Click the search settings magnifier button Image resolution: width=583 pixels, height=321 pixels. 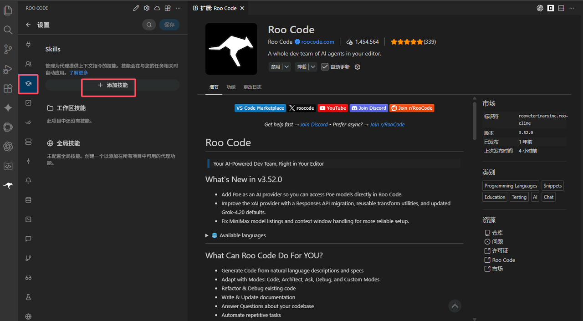pos(149,25)
